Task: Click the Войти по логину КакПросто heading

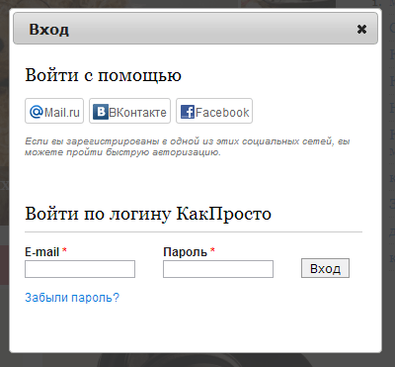Action: [x=148, y=214]
